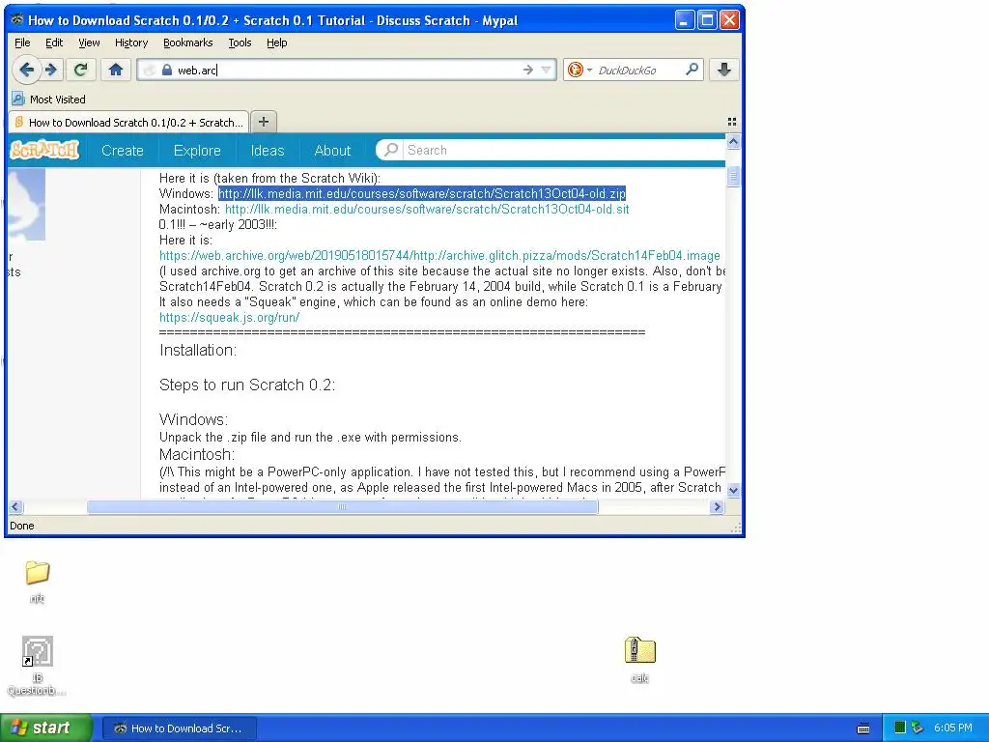
Task: Open the address bar history dropdown
Action: coord(547,70)
